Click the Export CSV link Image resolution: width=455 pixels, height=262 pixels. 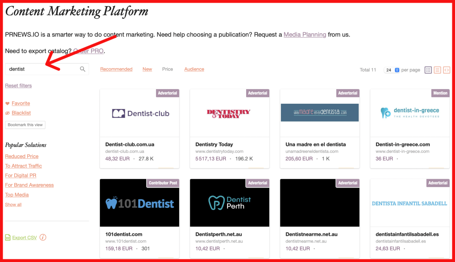[x=24, y=238]
